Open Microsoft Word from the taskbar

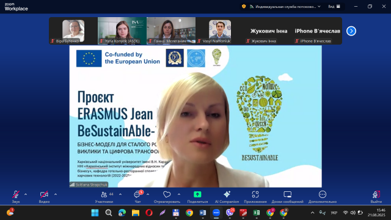click(202, 213)
